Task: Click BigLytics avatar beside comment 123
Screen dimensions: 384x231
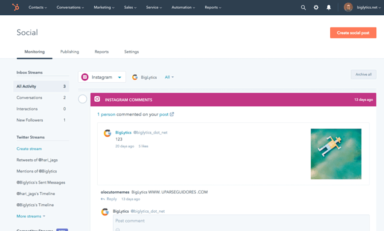Action: (x=107, y=133)
